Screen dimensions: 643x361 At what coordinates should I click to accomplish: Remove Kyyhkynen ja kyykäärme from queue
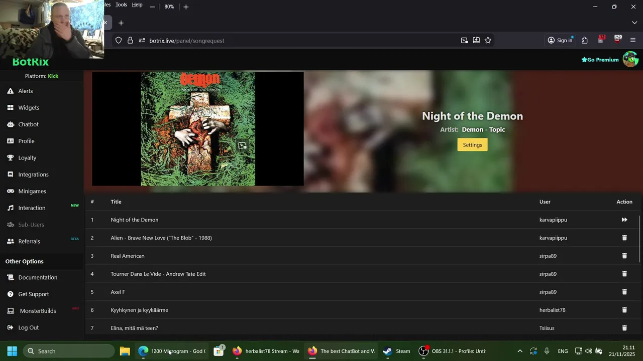pos(624,310)
